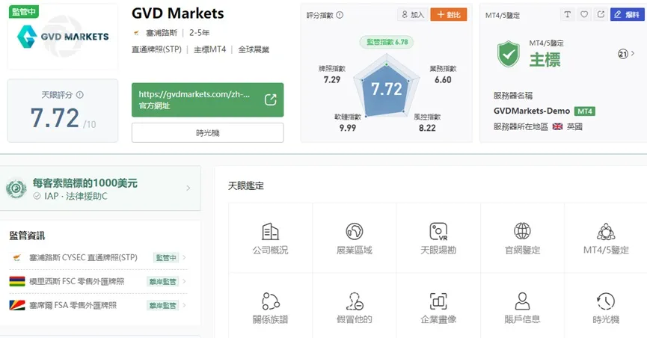Click the white 時光機 button
Screen dimensions: 647x338
[207, 133]
